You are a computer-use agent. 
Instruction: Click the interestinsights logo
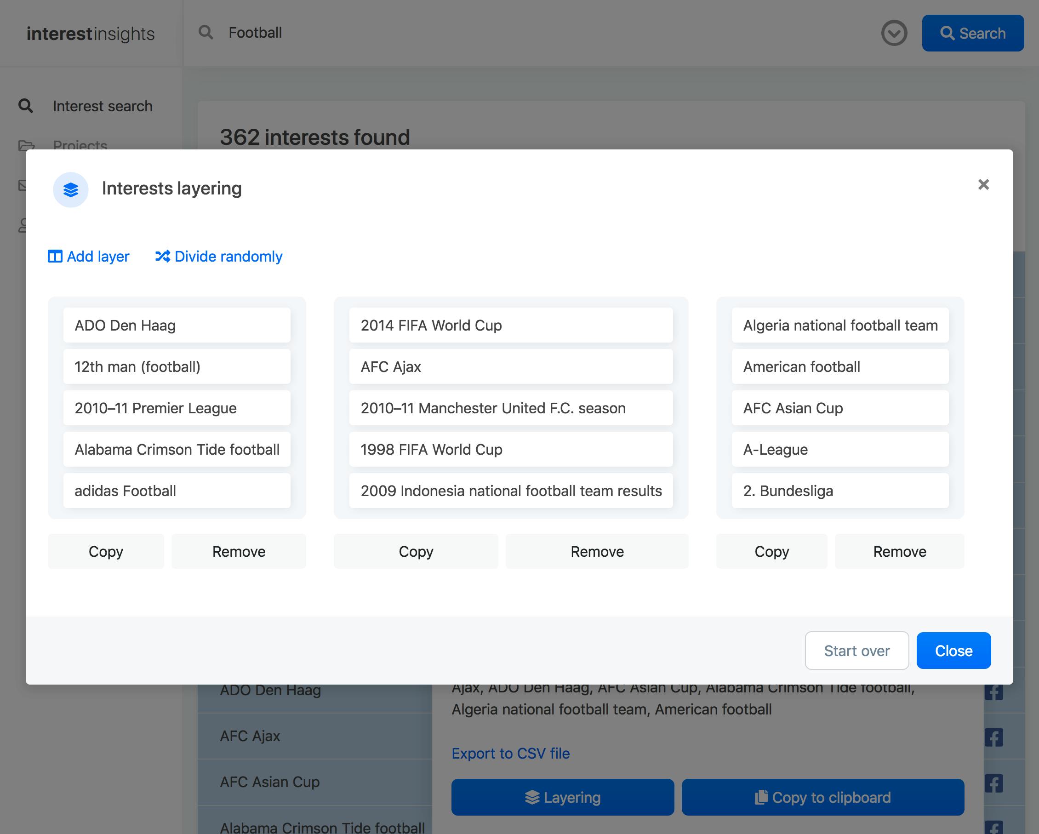point(91,34)
